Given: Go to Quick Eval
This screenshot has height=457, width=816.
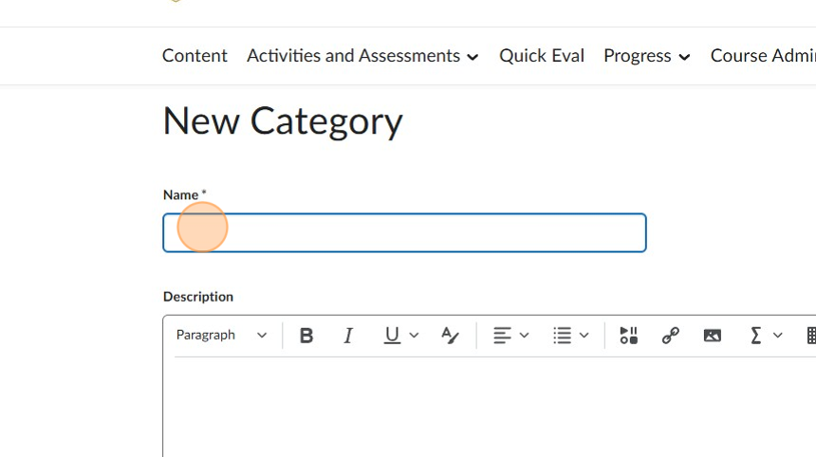Looking at the screenshot, I should (542, 56).
